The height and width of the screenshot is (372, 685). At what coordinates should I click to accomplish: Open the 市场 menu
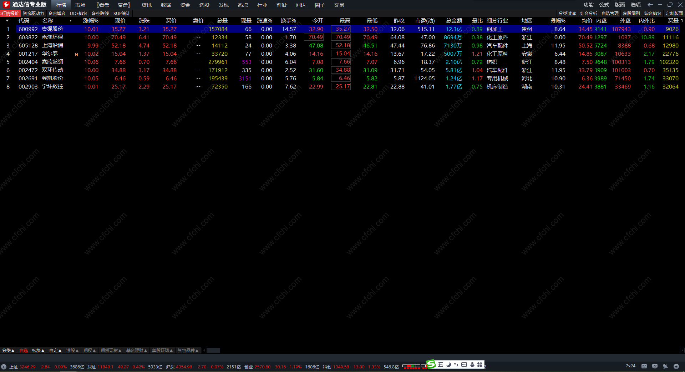point(80,5)
